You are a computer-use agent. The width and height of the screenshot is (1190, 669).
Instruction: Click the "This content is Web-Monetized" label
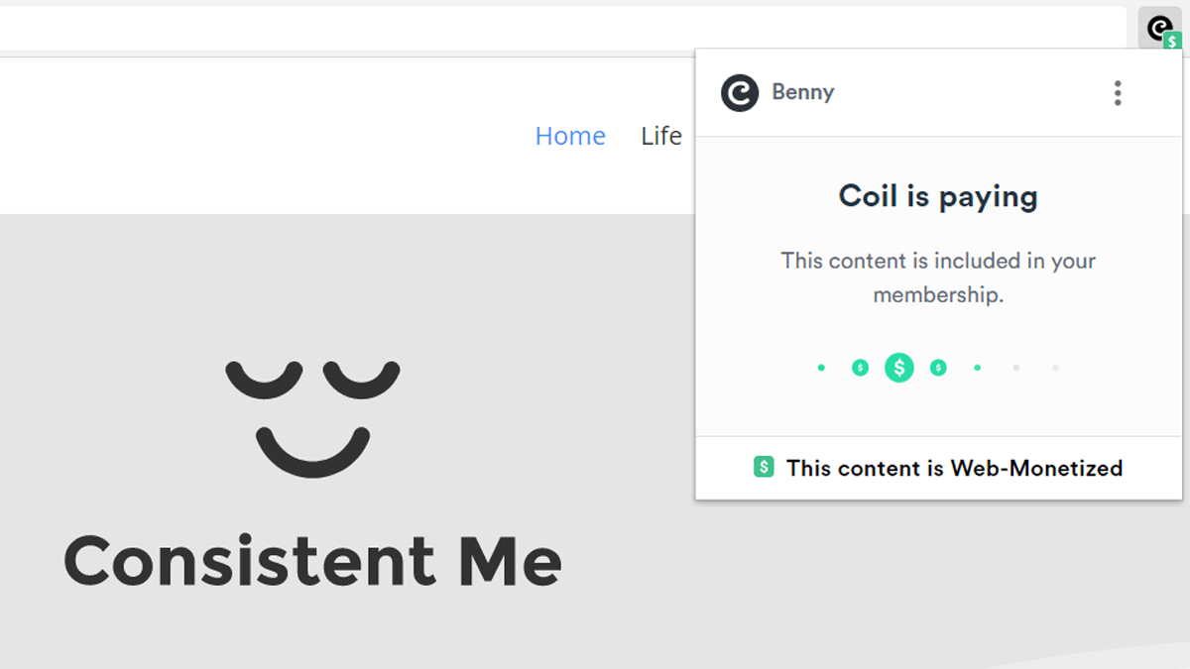tap(954, 468)
